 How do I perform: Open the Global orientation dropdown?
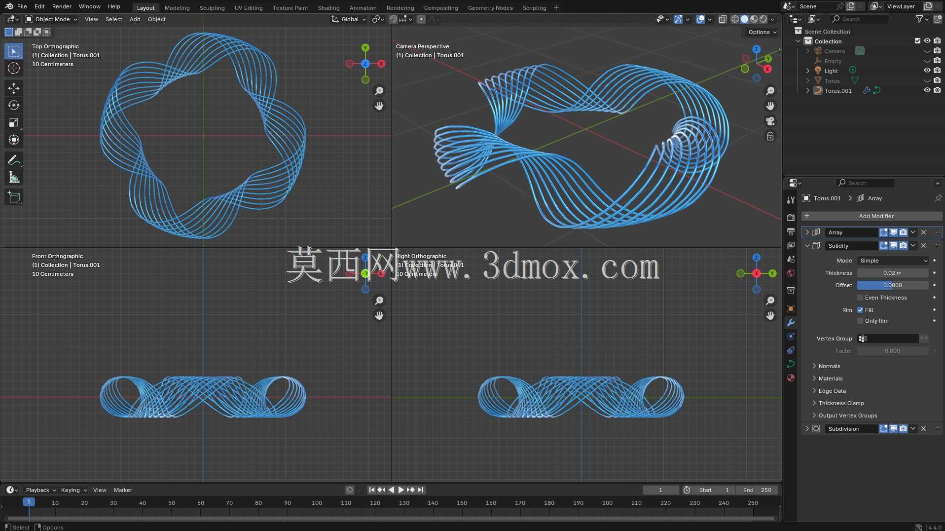(349, 19)
